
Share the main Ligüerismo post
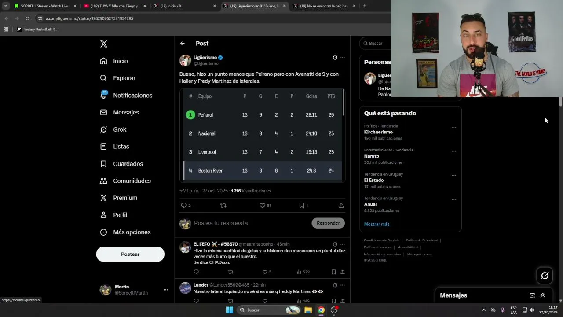click(x=341, y=206)
